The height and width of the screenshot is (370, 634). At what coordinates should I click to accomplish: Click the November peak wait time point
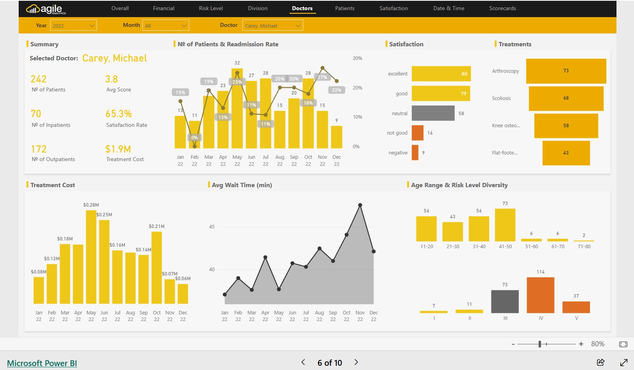pos(360,205)
